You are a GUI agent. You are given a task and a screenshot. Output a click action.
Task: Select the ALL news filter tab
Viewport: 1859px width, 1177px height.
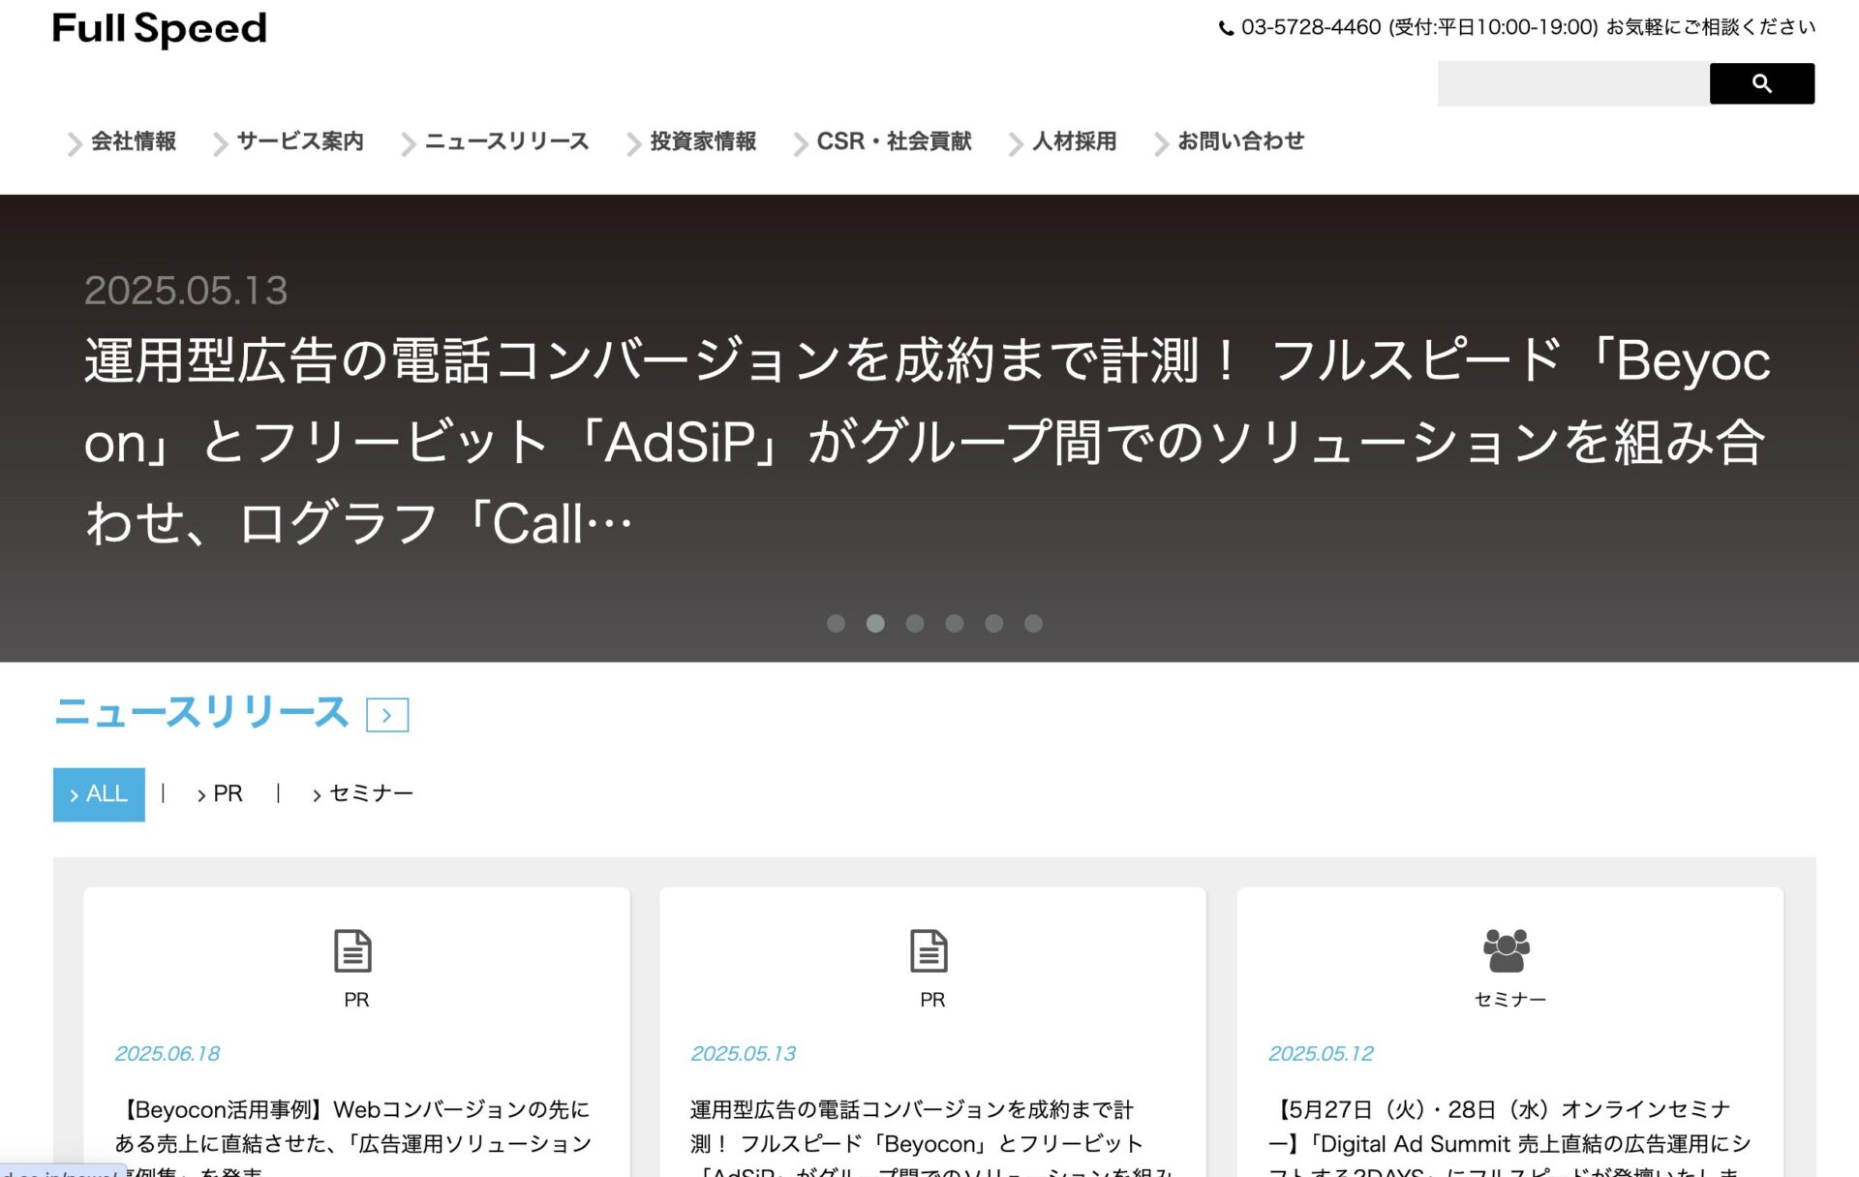point(99,794)
